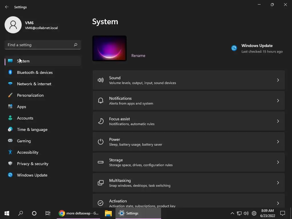Click the Network wifi icon in sidebar
This screenshot has width=292, height=219.
10,84
